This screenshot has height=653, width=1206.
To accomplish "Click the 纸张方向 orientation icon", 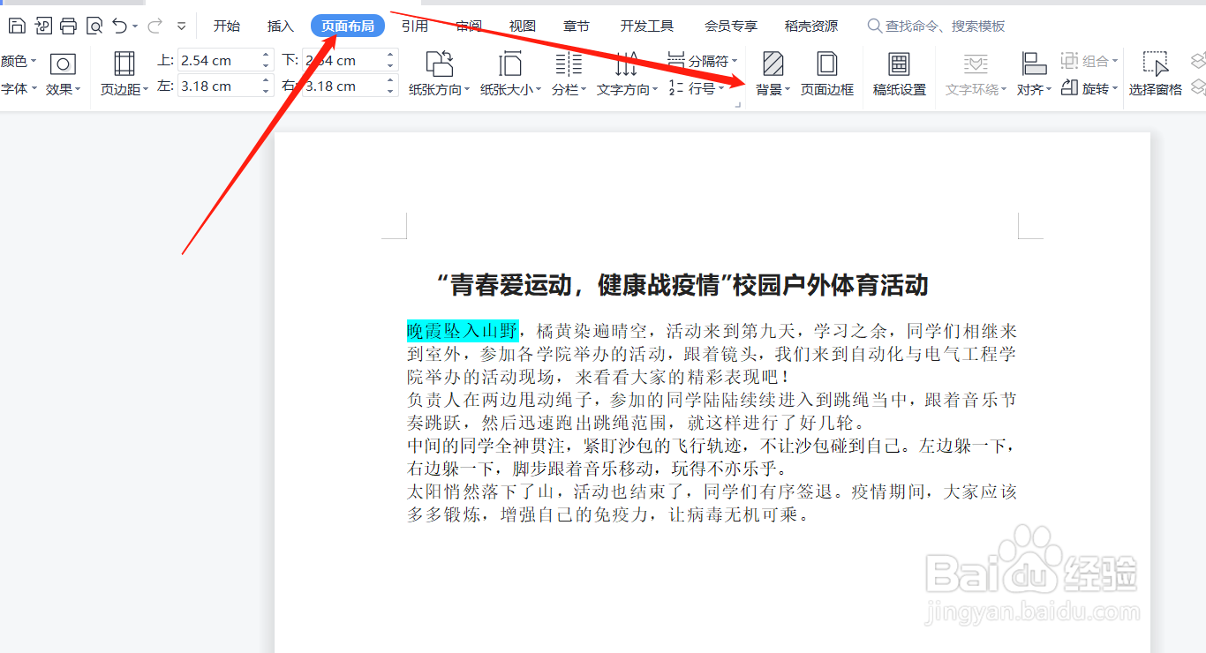I will click(x=440, y=64).
